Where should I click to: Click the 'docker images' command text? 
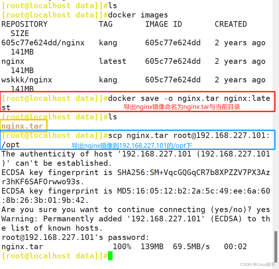(x=138, y=15)
